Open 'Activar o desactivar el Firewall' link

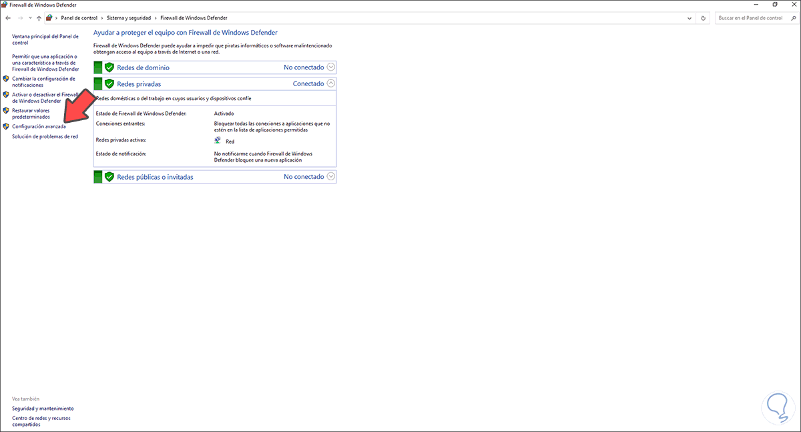[45, 97]
